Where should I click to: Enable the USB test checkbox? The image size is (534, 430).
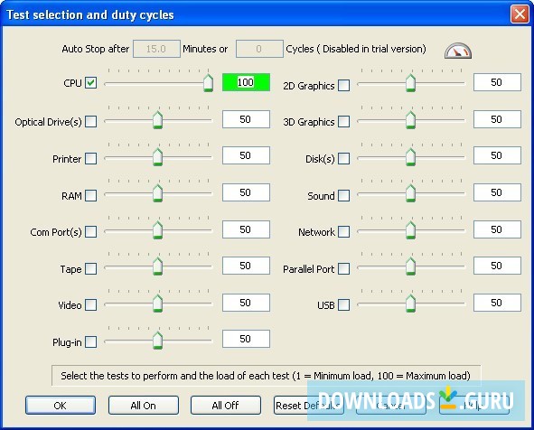click(343, 304)
